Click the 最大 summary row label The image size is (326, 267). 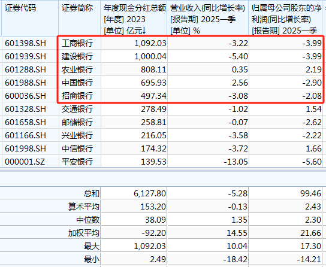point(92,246)
